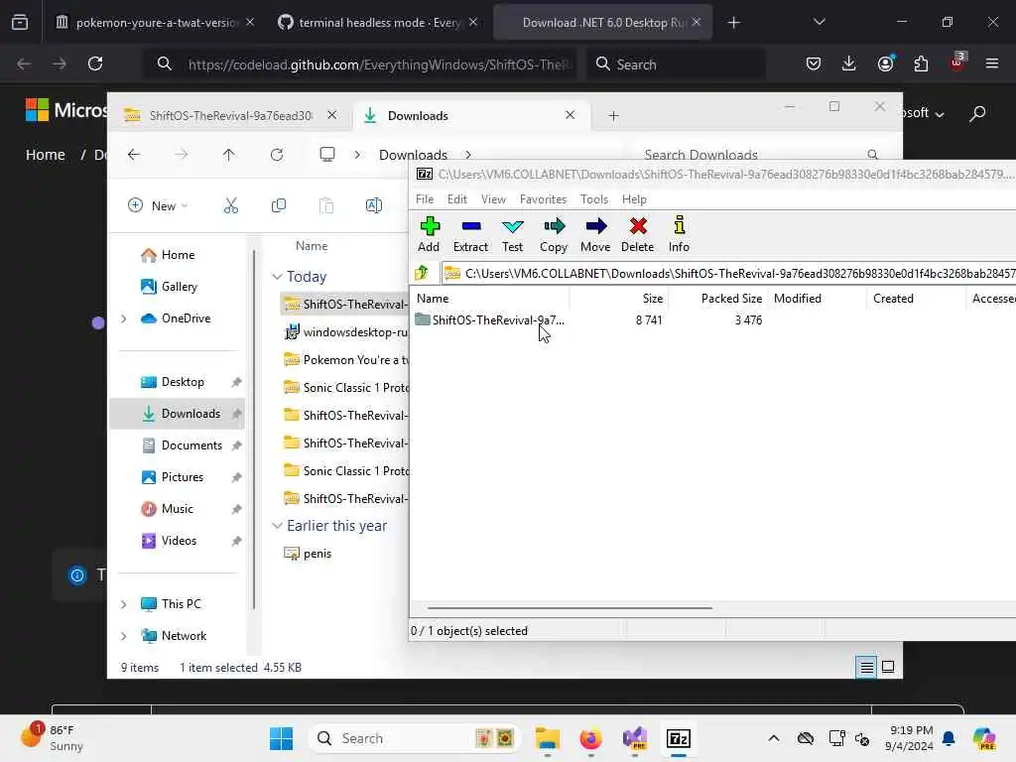Open File Explorer from taskbar

click(x=548, y=738)
